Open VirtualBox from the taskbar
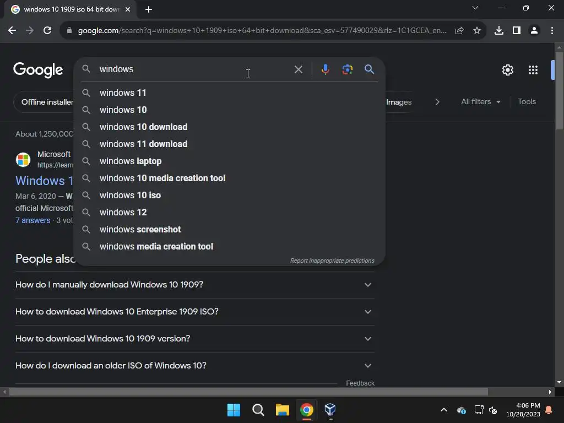 (330, 410)
